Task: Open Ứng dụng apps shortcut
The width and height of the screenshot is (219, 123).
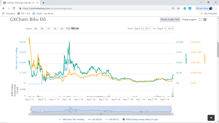Action: tap(9, 13)
